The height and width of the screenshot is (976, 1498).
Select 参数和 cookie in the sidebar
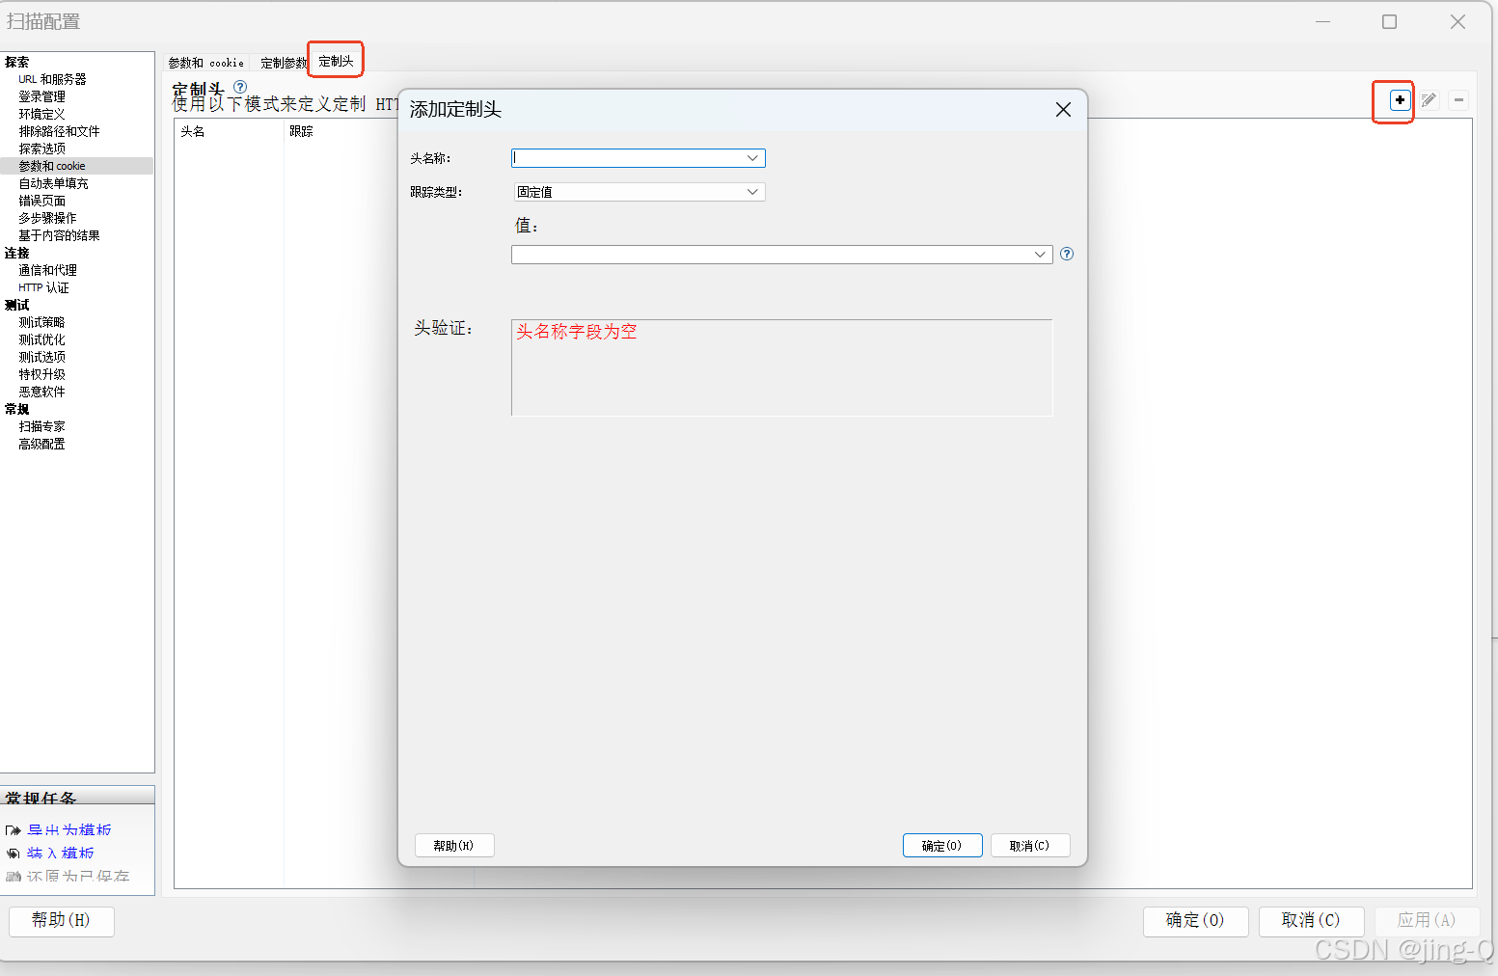pyautogui.click(x=52, y=166)
